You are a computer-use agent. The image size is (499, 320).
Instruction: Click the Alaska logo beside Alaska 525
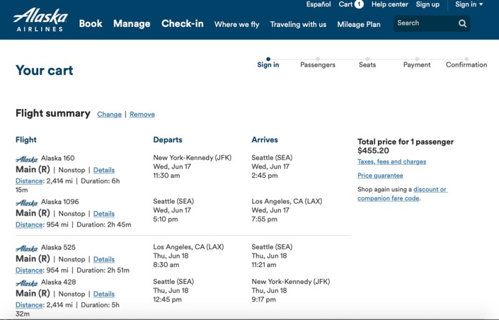(x=27, y=248)
